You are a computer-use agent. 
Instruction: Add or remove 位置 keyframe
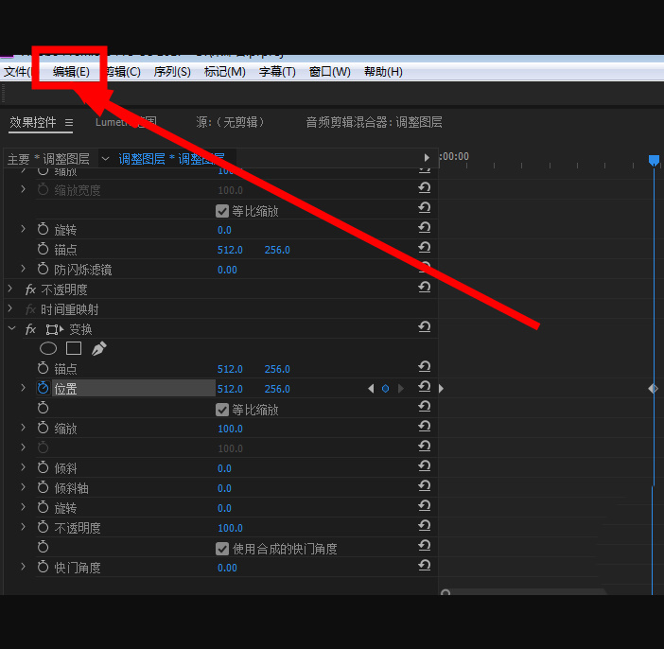(385, 389)
